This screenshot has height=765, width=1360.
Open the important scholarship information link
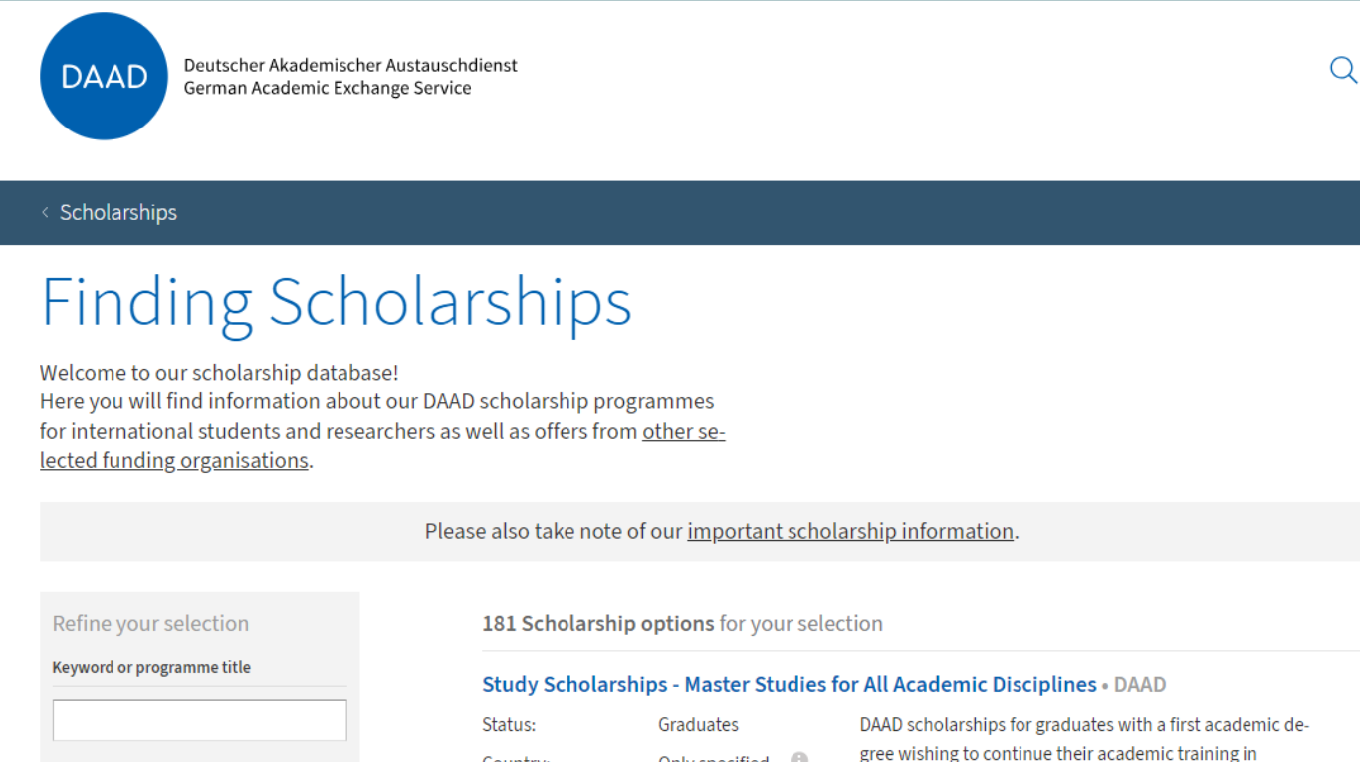coord(850,532)
